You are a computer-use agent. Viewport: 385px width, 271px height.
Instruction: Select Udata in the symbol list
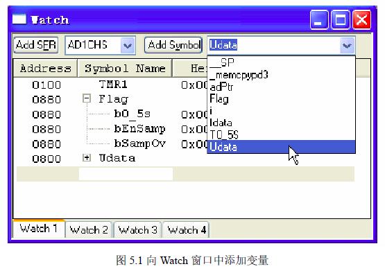click(x=282, y=147)
